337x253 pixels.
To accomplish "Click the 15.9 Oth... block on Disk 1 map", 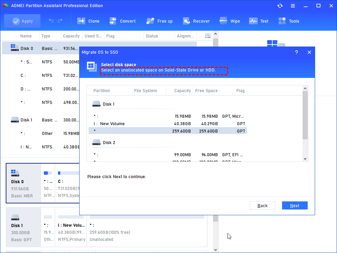I will point(48,227).
